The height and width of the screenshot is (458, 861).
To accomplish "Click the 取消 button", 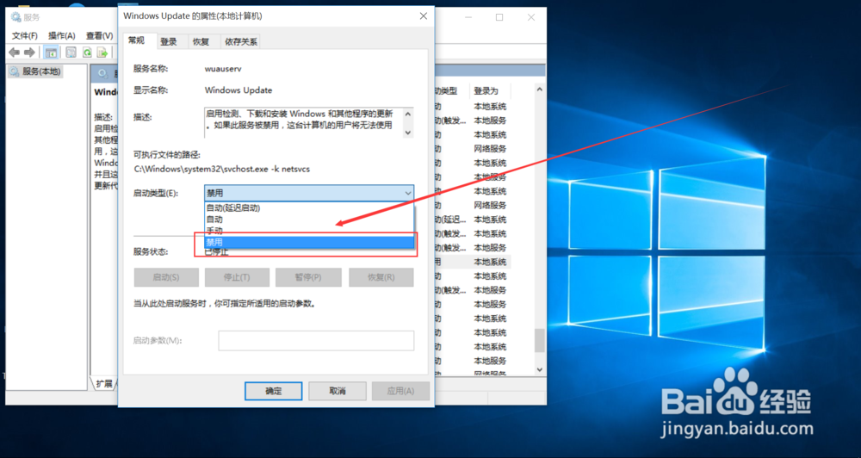I will (338, 391).
